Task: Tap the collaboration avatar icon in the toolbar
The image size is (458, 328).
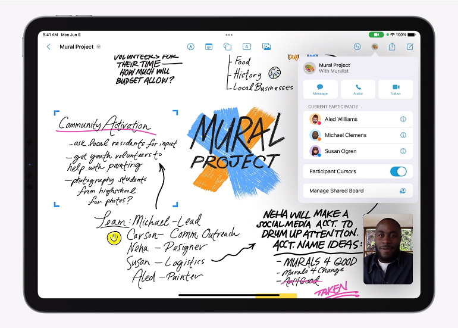Action: tap(375, 46)
